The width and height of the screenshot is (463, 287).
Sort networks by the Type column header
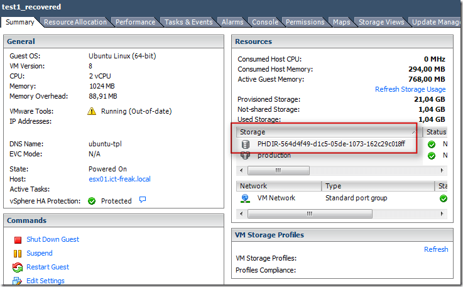pyautogui.click(x=377, y=187)
